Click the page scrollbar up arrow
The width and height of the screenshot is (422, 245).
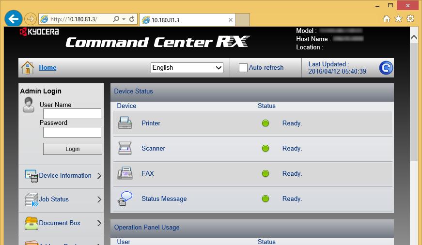click(414, 38)
